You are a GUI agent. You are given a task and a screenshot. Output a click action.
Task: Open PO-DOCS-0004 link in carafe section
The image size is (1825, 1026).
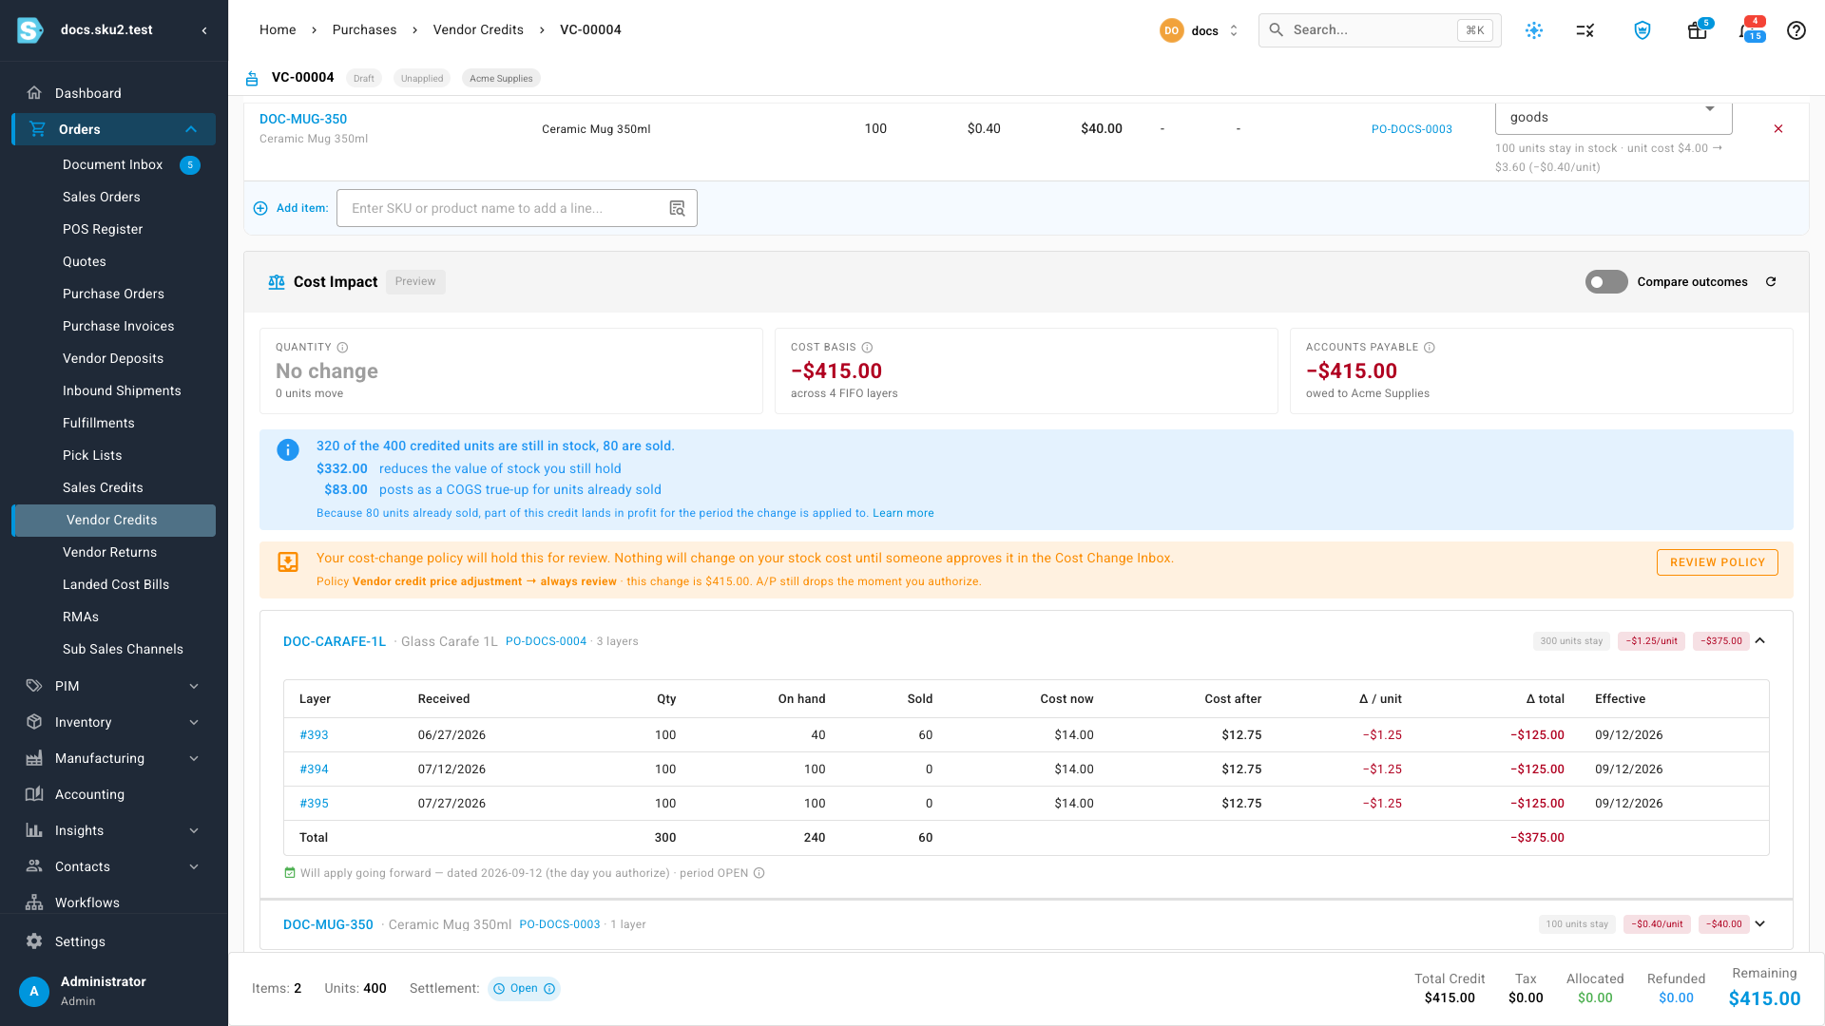point(546,641)
